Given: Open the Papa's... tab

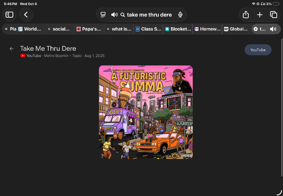Looking at the screenshot, I should click(x=89, y=29).
